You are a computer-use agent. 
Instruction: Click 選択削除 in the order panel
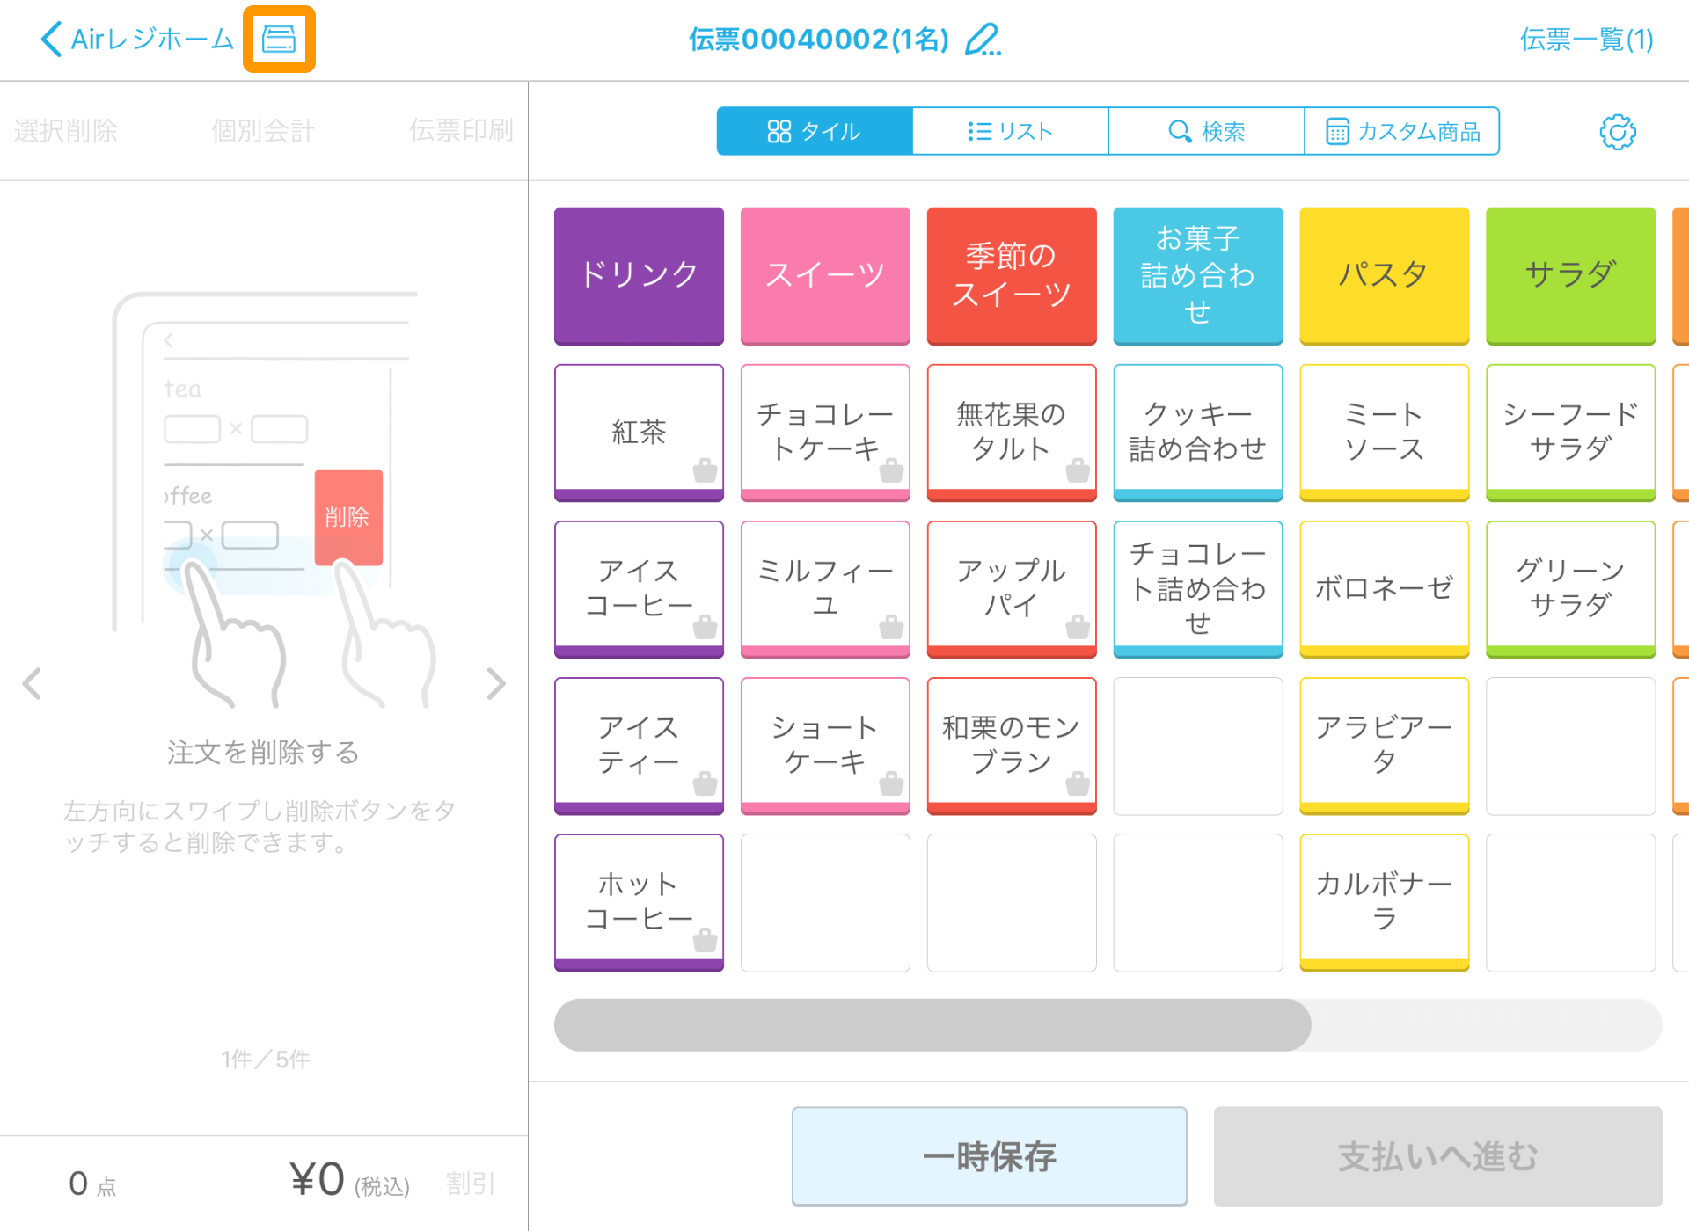click(x=66, y=131)
